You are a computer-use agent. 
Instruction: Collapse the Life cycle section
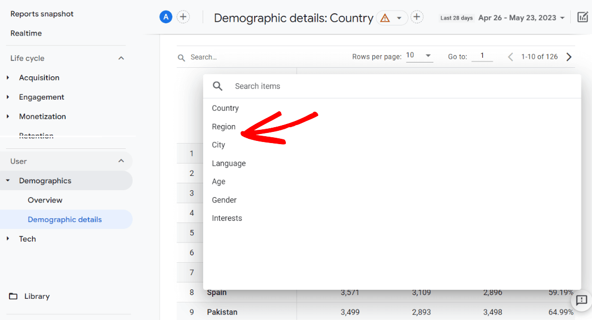pyautogui.click(x=121, y=58)
